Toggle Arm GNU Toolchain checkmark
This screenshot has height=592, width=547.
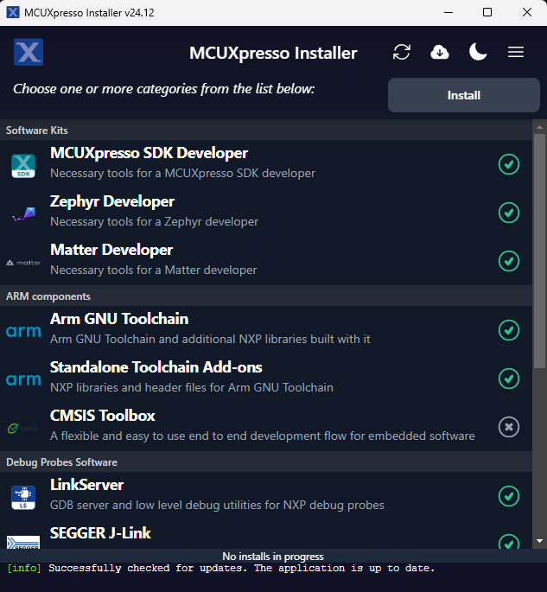click(x=509, y=330)
